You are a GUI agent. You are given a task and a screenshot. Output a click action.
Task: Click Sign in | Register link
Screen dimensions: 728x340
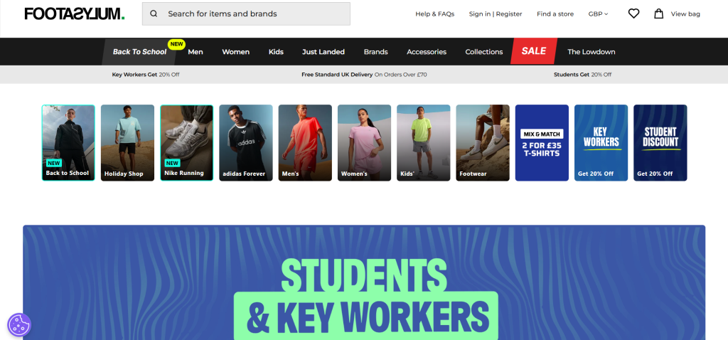point(496,14)
